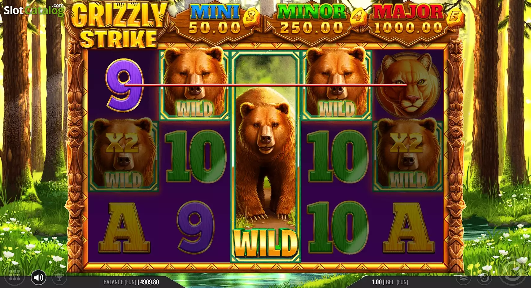Click the expanded walking bear WILD reel
The height and width of the screenshot is (288, 531).
(x=266, y=157)
